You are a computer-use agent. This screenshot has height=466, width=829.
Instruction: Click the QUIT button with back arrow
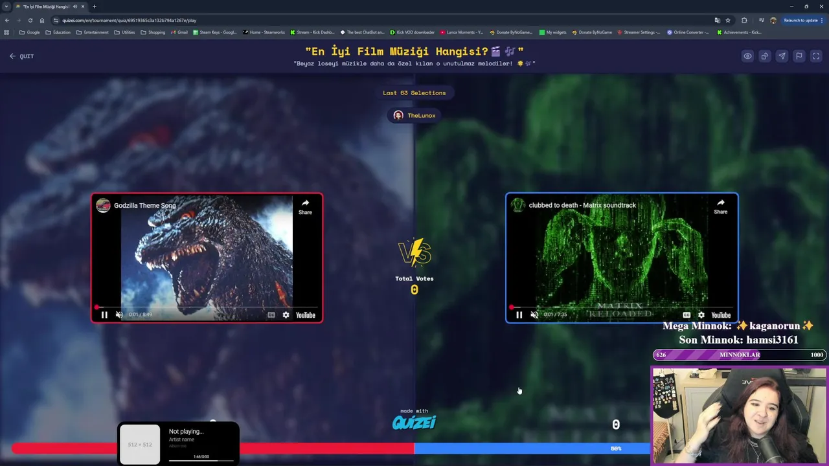pos(21,56)
